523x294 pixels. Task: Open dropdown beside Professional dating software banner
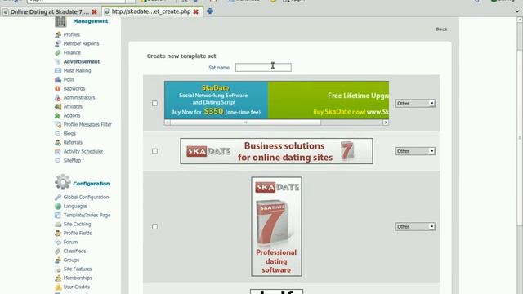(x=415, y=227)
